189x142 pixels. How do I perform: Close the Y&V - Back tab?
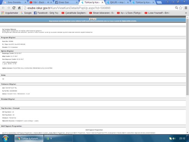51,2
